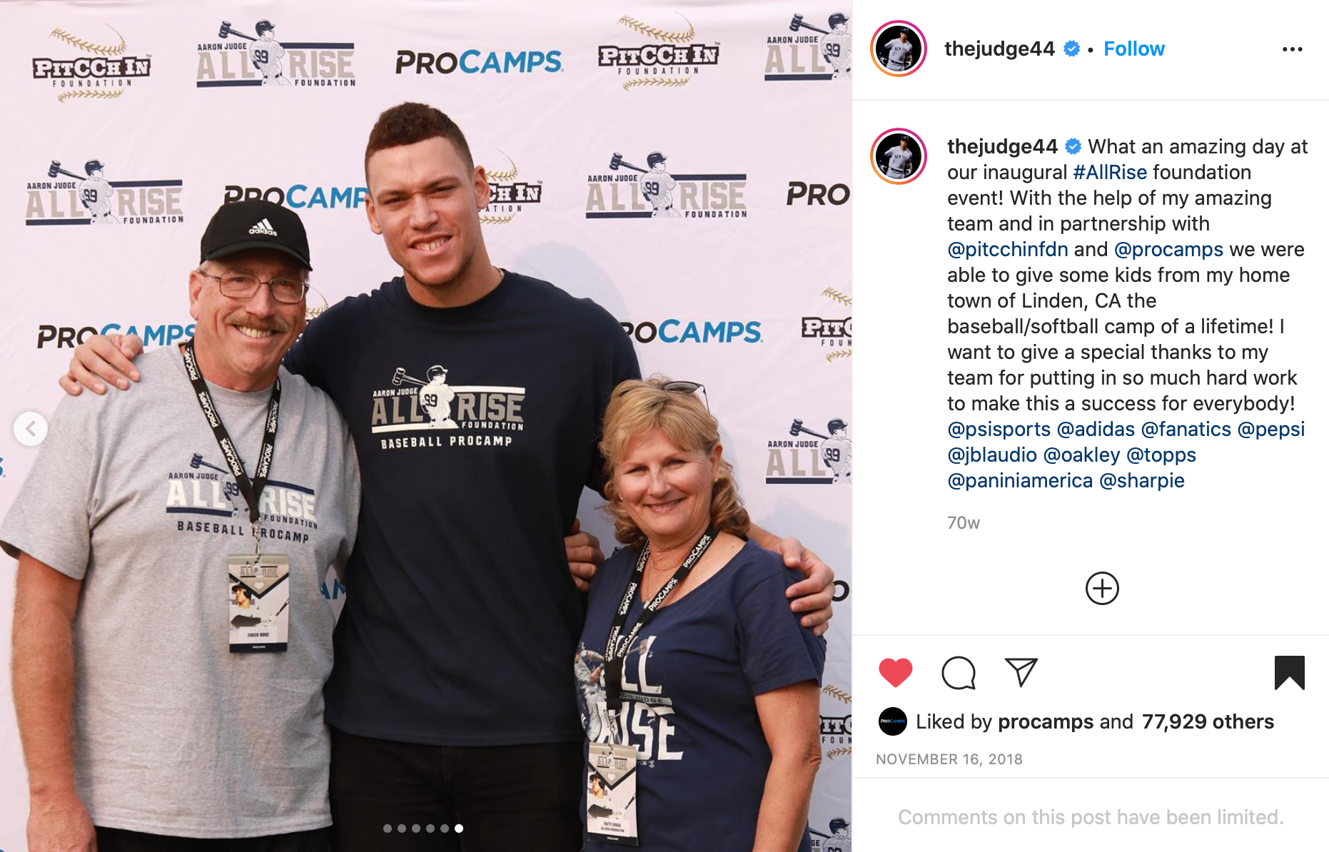The height and width of the screenshot is (852, 1329).
Task: View the list of 77,929 others who liked
Action: pyautogui.click(x=1208, y=721)
